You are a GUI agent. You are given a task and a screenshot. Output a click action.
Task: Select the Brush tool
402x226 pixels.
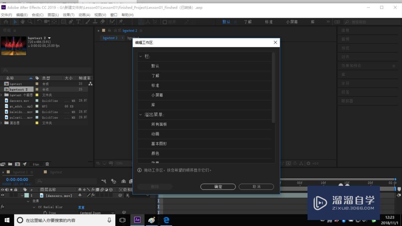coord(88,22)
